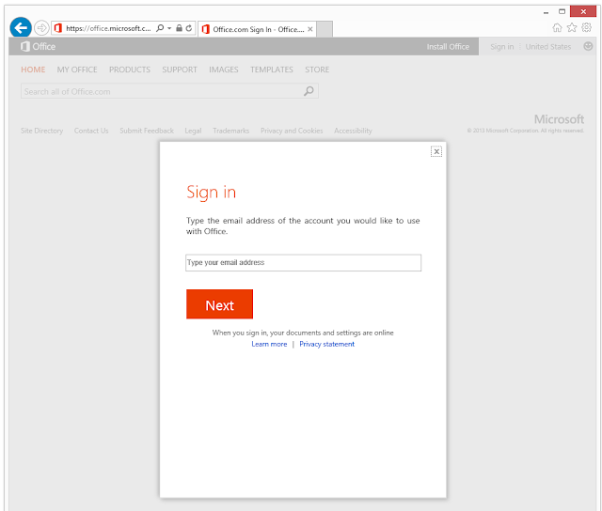Click the Microsoft logo text in footer
This screenshot has height=511, width=602.
(x=559, y=119)
